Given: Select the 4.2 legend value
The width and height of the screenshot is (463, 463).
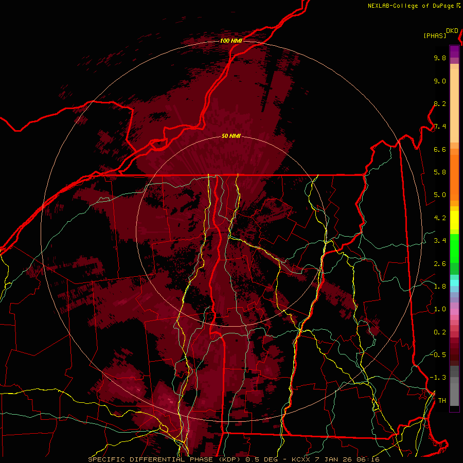Looking at the screenshot, I should click(440, 218).
